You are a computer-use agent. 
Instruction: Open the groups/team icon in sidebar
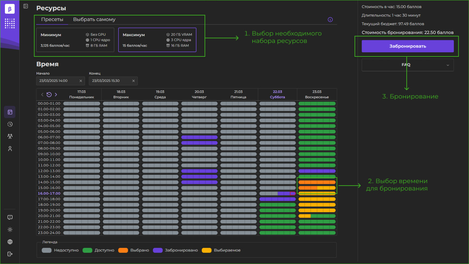pos(10,136)
